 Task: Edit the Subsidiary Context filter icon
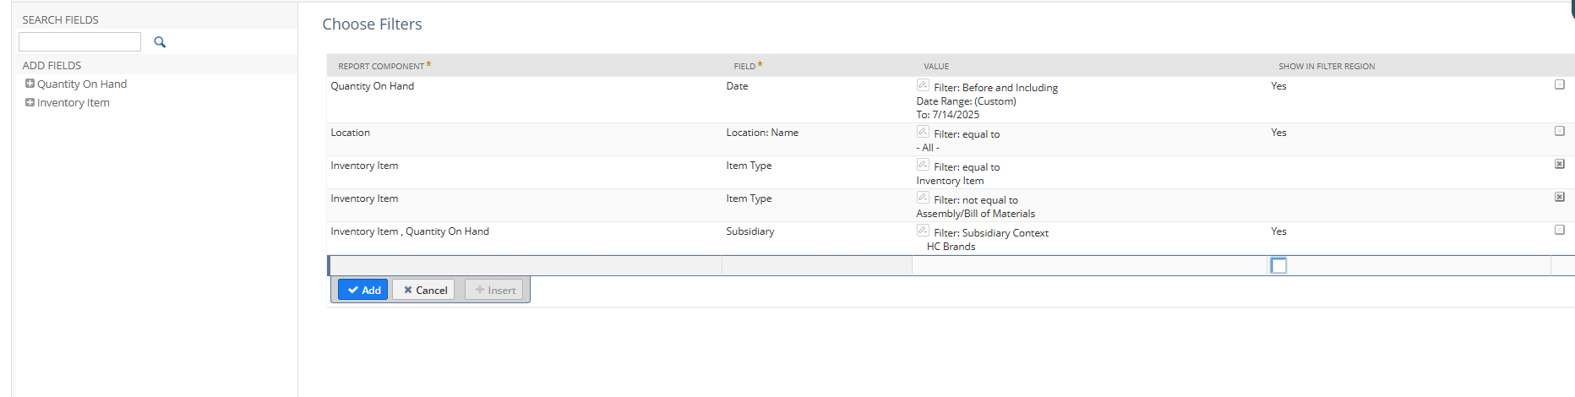[x=923, y=231]
